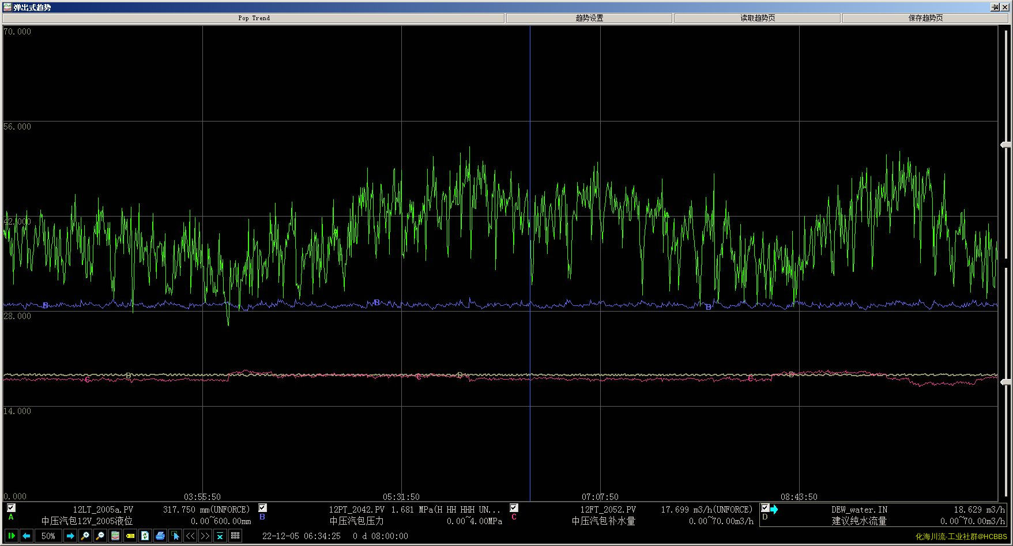Viewport: 1013px width, 546px height.
Task: Select tag name 12PT_2042.PV
Action: (x=356, y=510)
